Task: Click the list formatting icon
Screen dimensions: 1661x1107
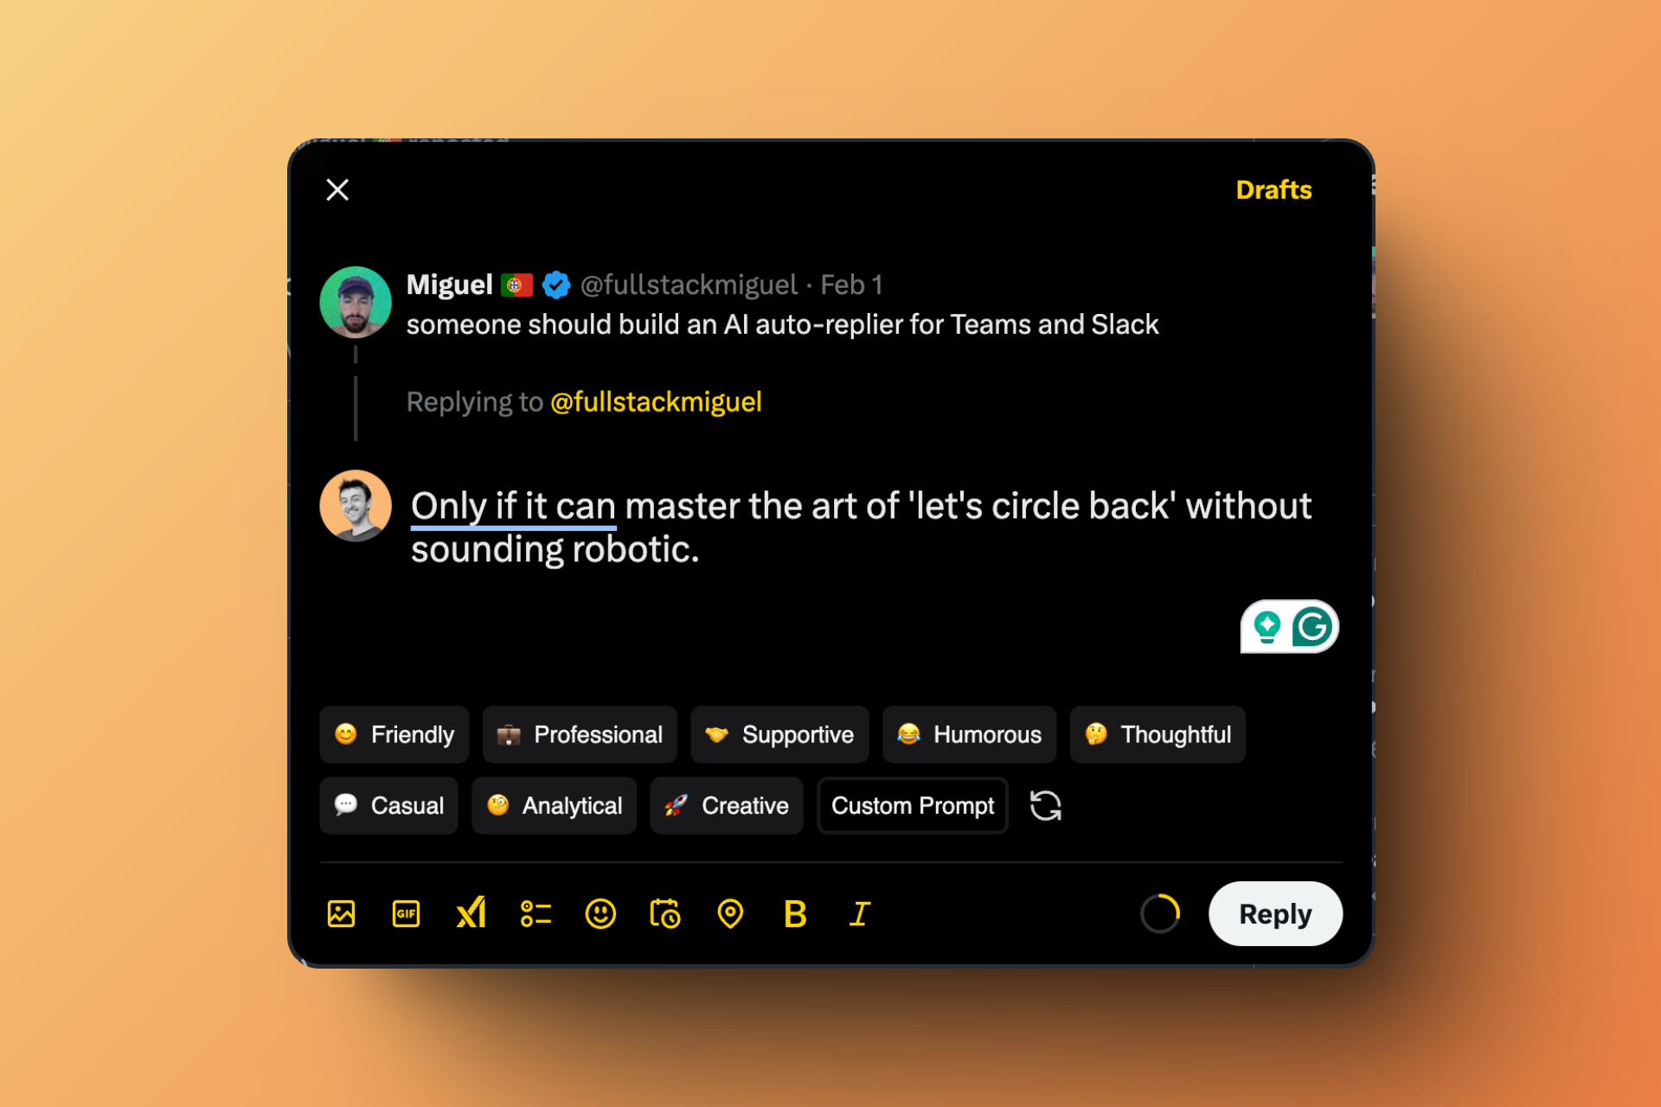Action: (x=535, y=916)
